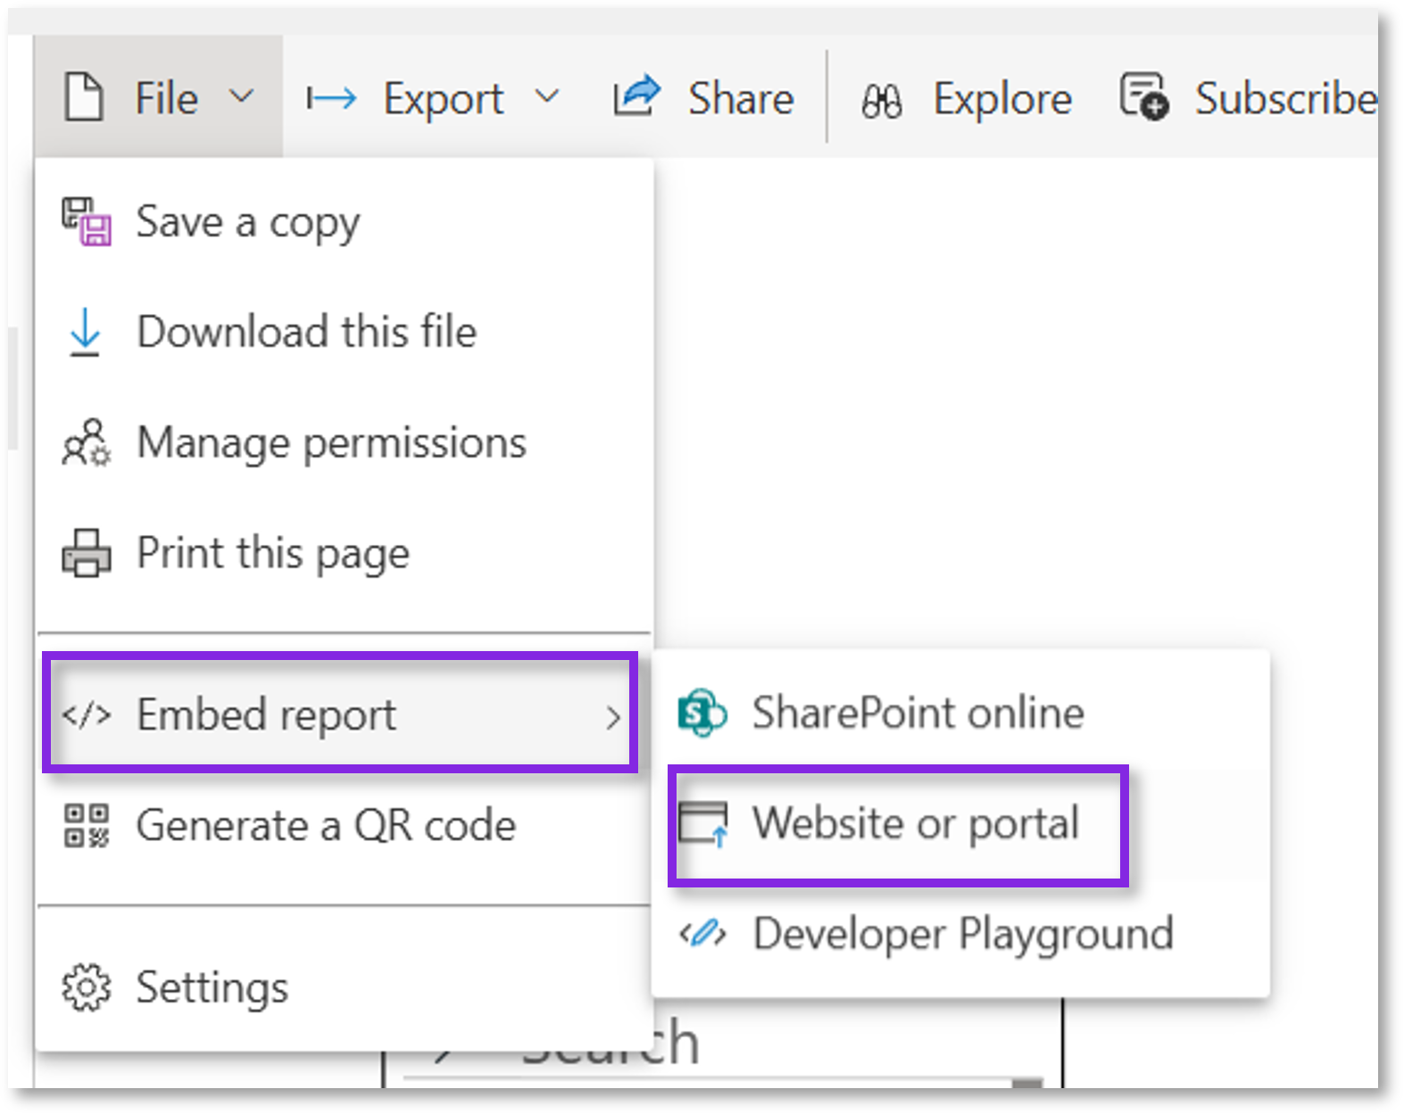Click the Export label in toolbar

pos(444,98)
